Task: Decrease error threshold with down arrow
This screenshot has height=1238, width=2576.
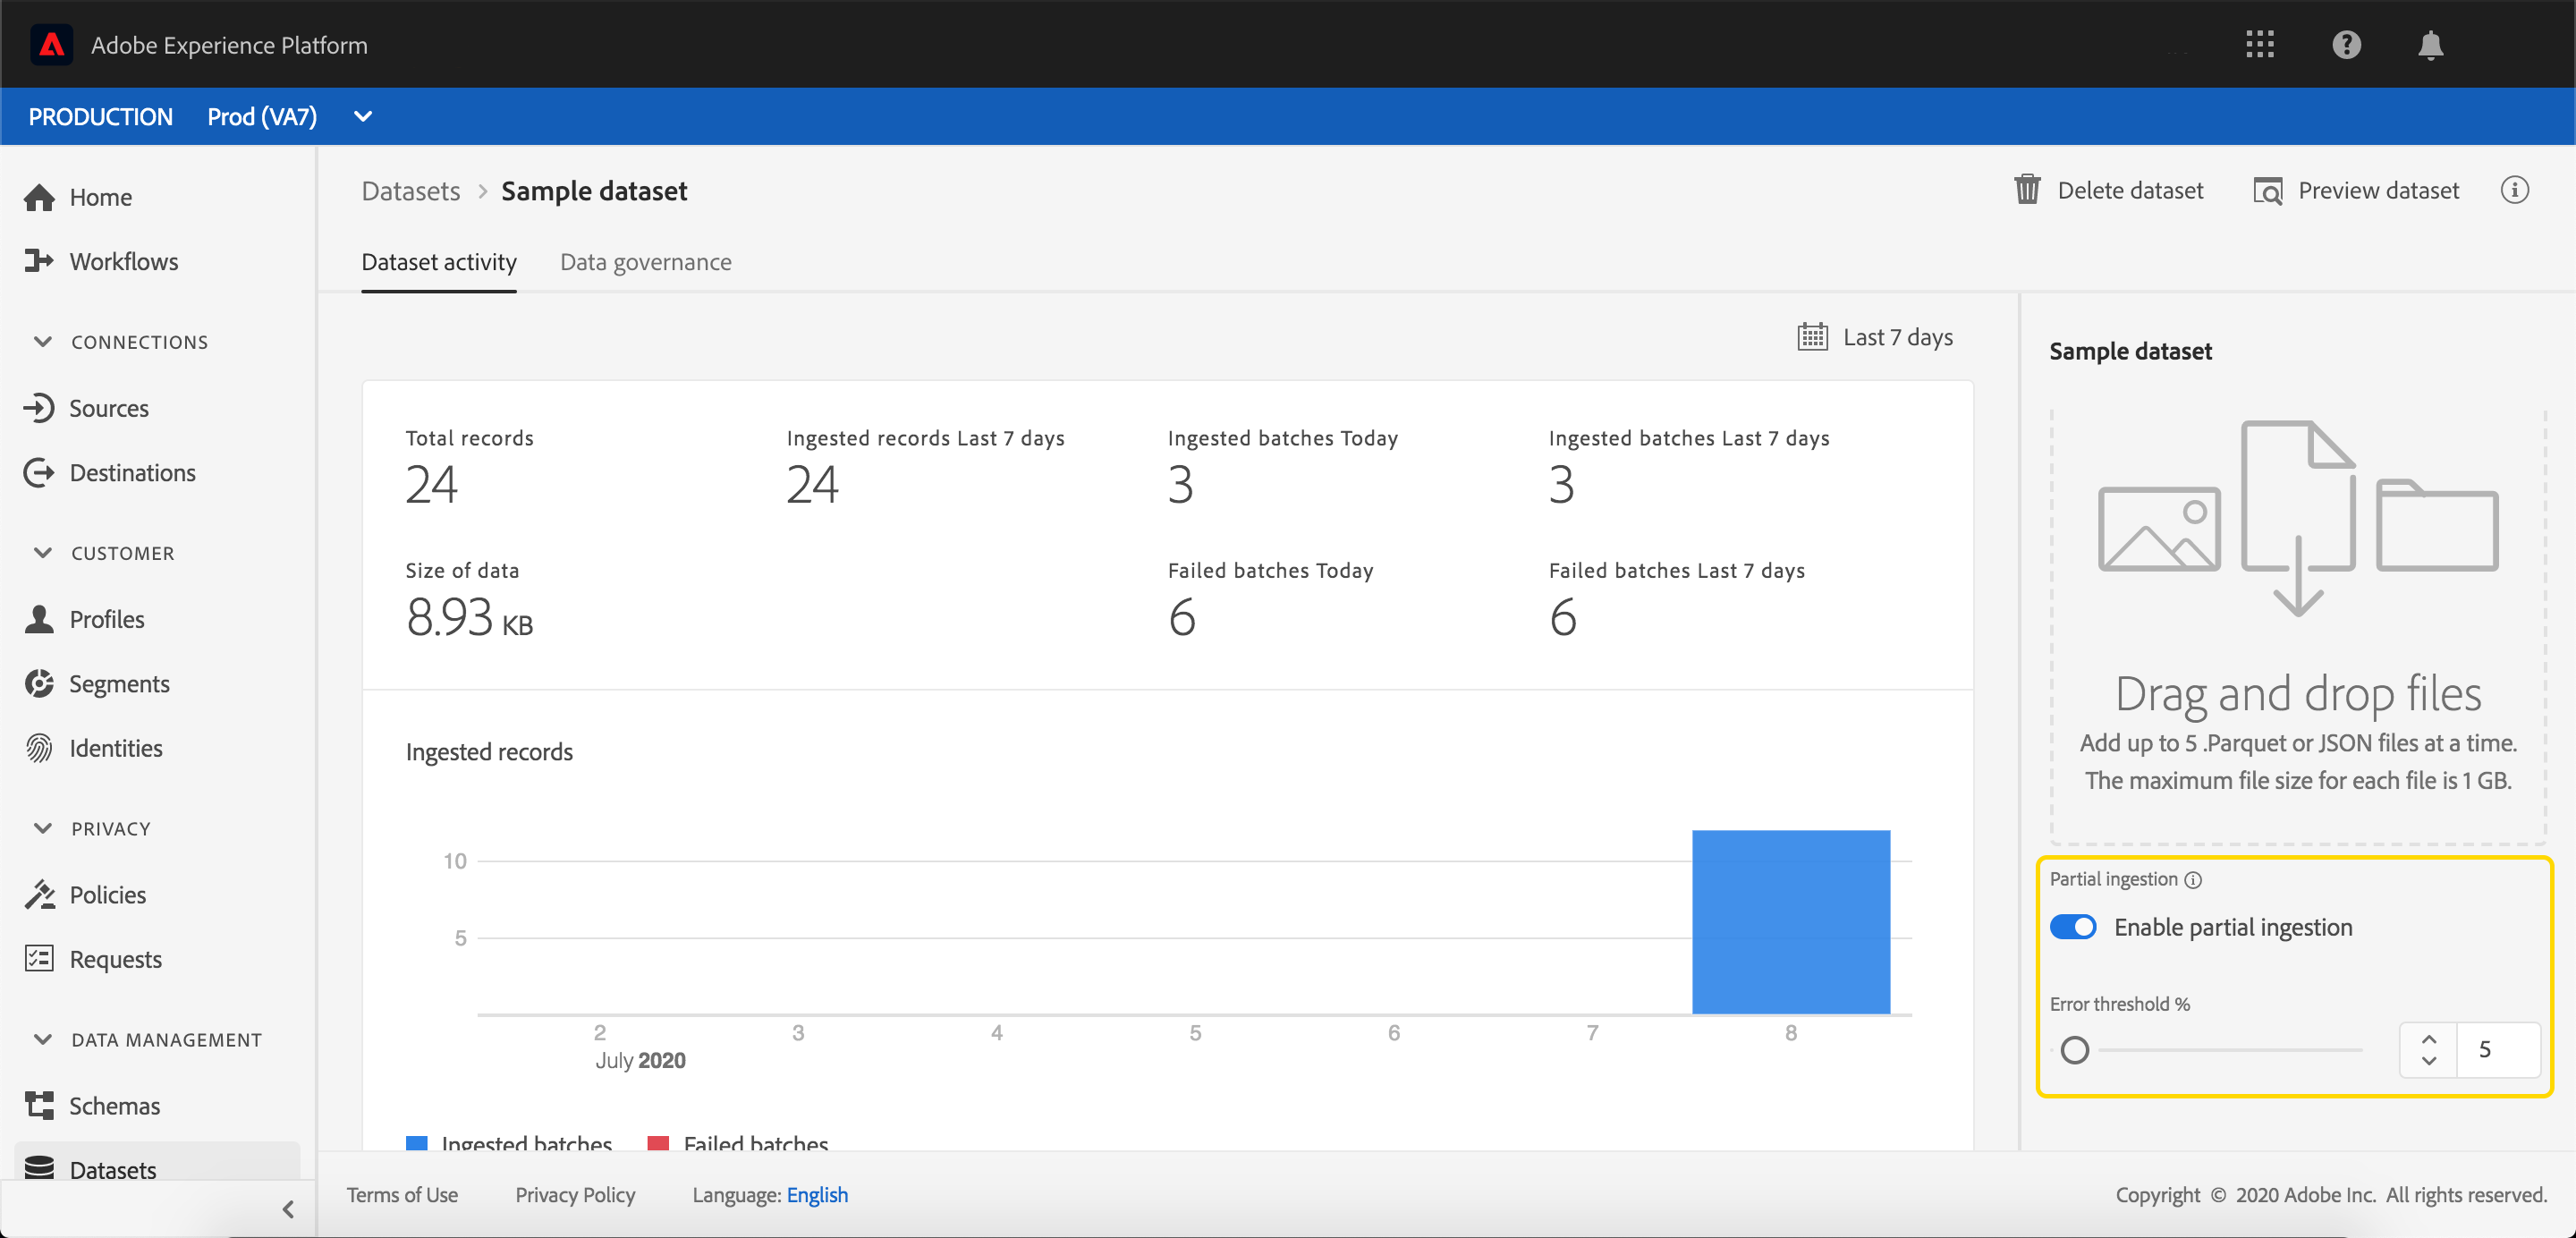Action: pos(2428,1061)
